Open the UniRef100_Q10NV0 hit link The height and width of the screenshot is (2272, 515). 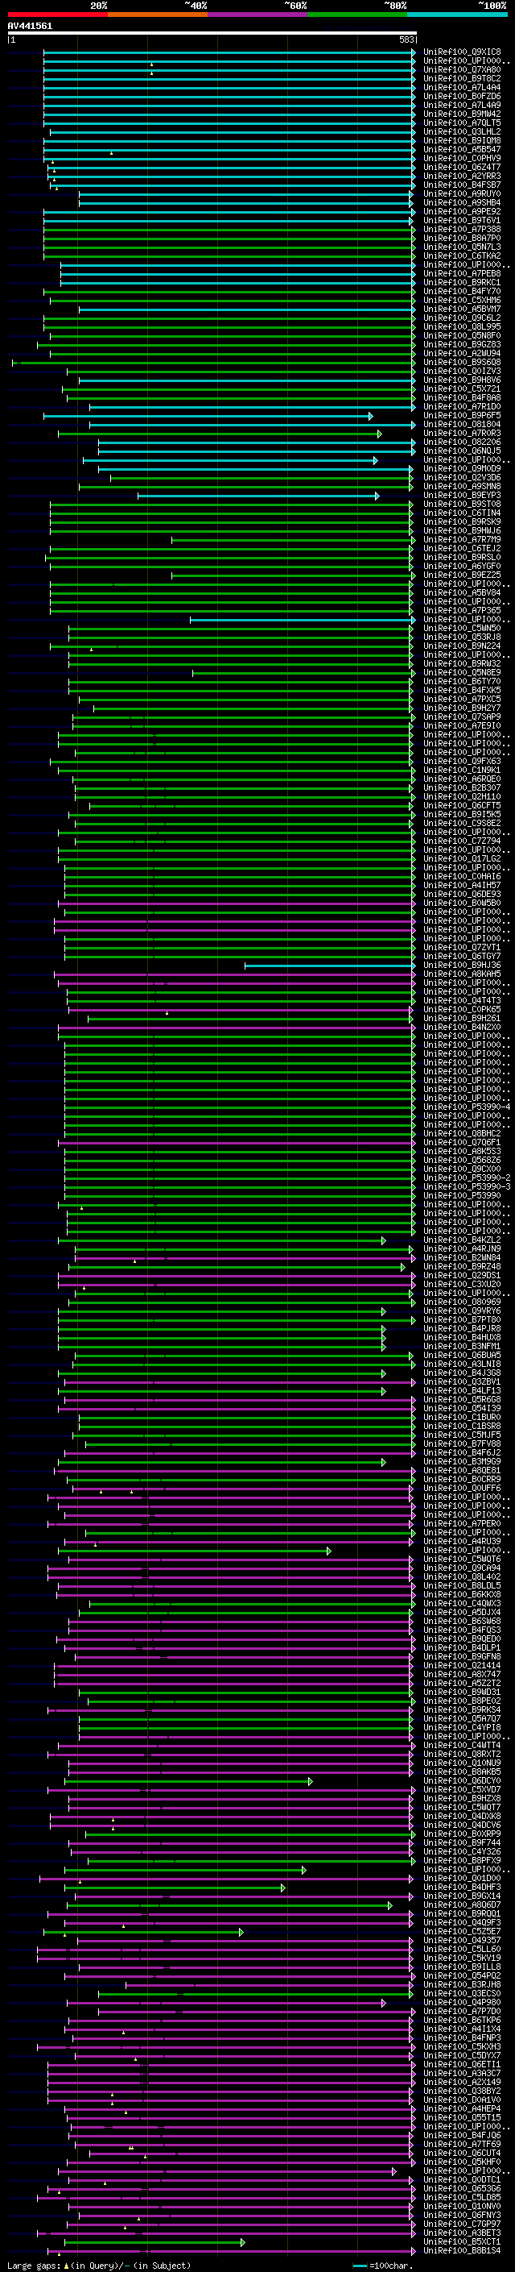point(462,2207)
